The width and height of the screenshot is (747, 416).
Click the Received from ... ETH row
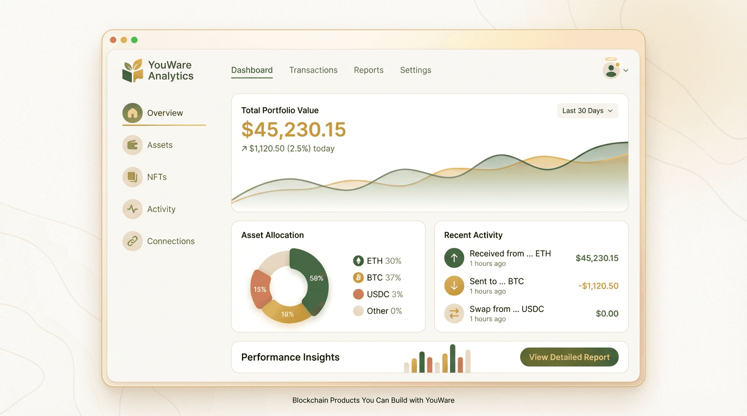click(x=531, y=258)
